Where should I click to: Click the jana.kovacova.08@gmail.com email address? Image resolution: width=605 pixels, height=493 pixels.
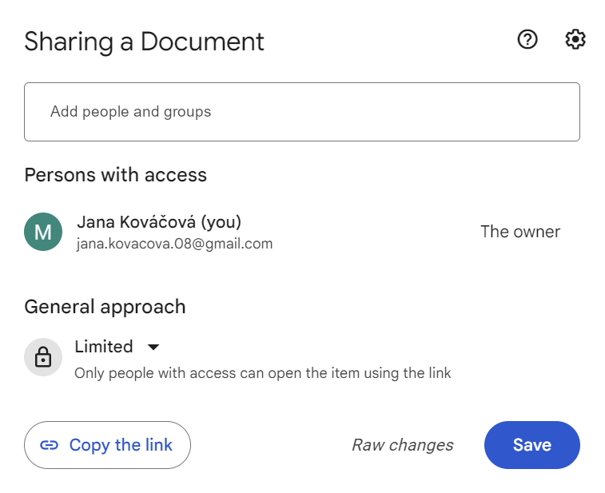[174, 244]
